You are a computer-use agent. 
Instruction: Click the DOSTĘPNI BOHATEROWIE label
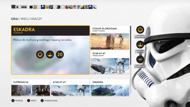(x=140, y=37)
